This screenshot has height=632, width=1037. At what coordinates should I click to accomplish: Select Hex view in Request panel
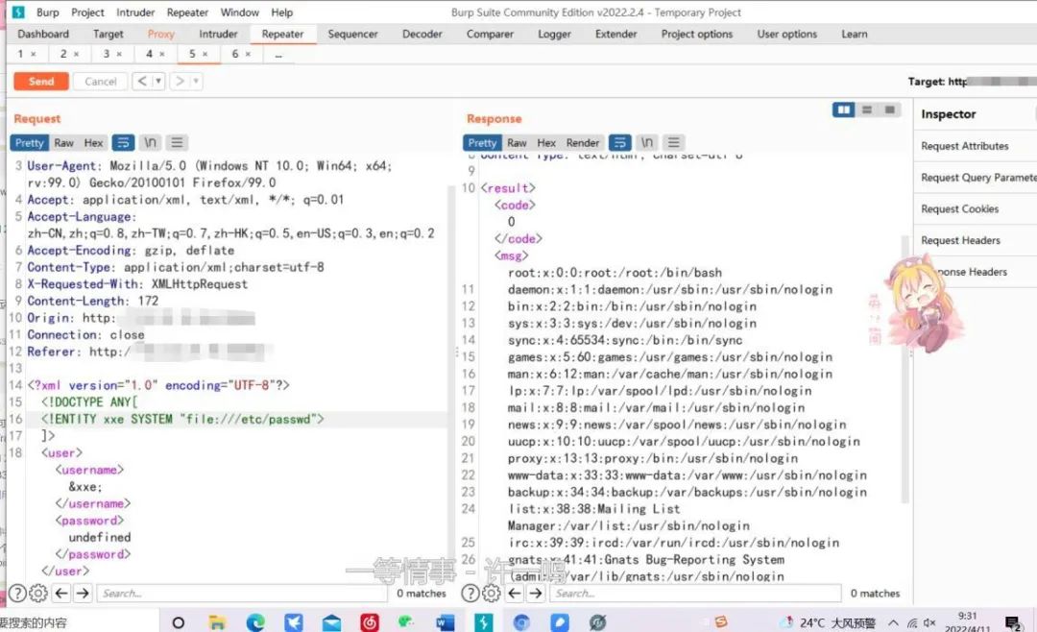[93, 142]
